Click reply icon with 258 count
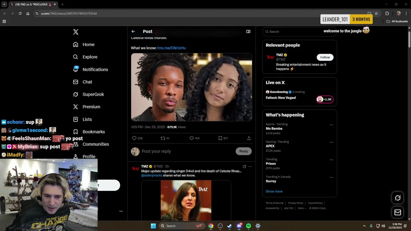411x231 pixels. [x=134, y=138]
